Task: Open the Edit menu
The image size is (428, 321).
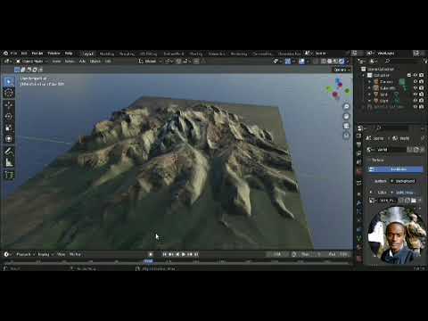Action: tap(24, 53)
